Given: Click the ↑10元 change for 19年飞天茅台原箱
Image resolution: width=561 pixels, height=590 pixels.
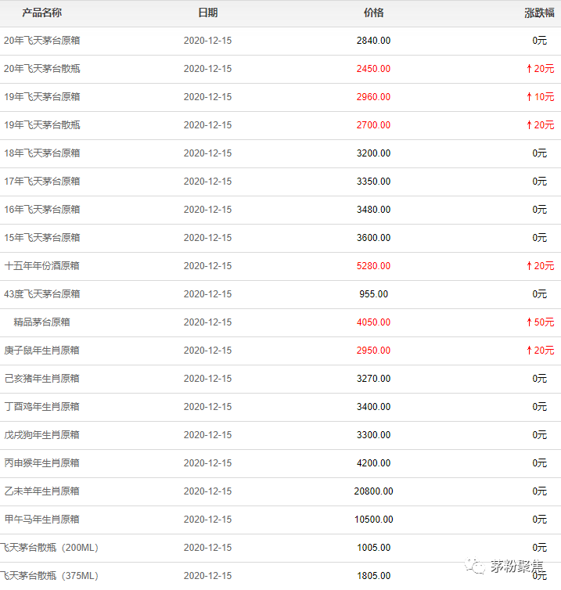Looking at the screenshot, I should [x=541, y=97].
